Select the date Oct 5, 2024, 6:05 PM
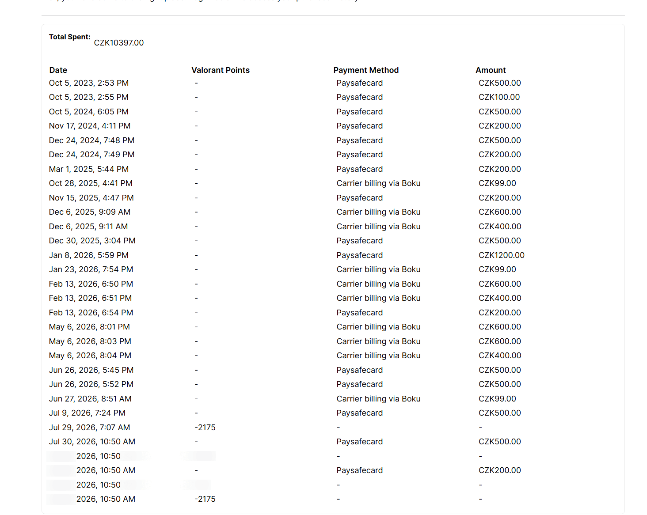 (x=89, y=112)
